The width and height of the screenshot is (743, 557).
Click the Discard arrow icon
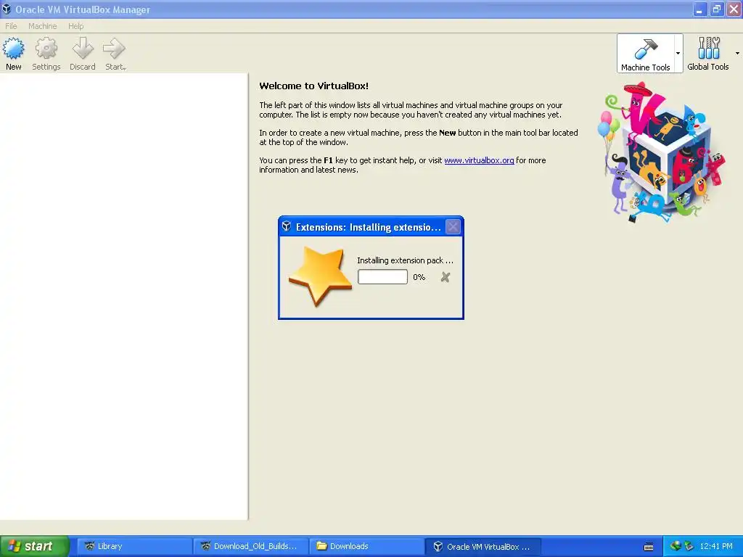(83, 49)
